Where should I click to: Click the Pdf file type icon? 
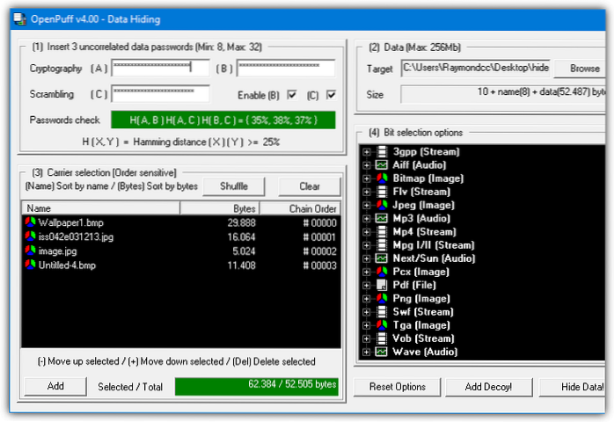[x=382, y=286]
